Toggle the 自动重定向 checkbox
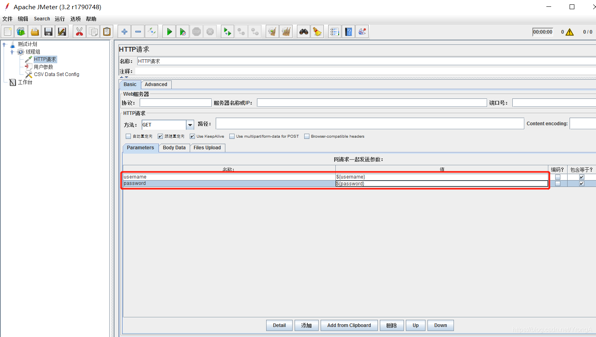 pos(128,136)
